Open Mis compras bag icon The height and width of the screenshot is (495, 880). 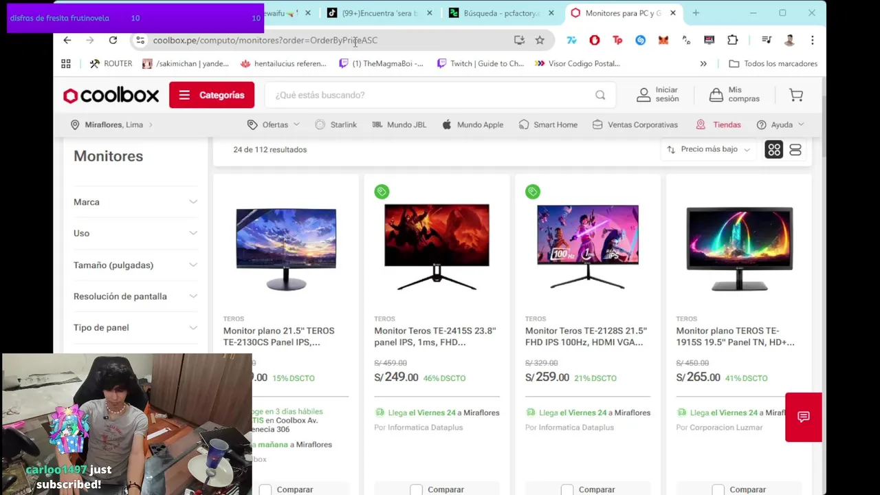coord(716,95)
